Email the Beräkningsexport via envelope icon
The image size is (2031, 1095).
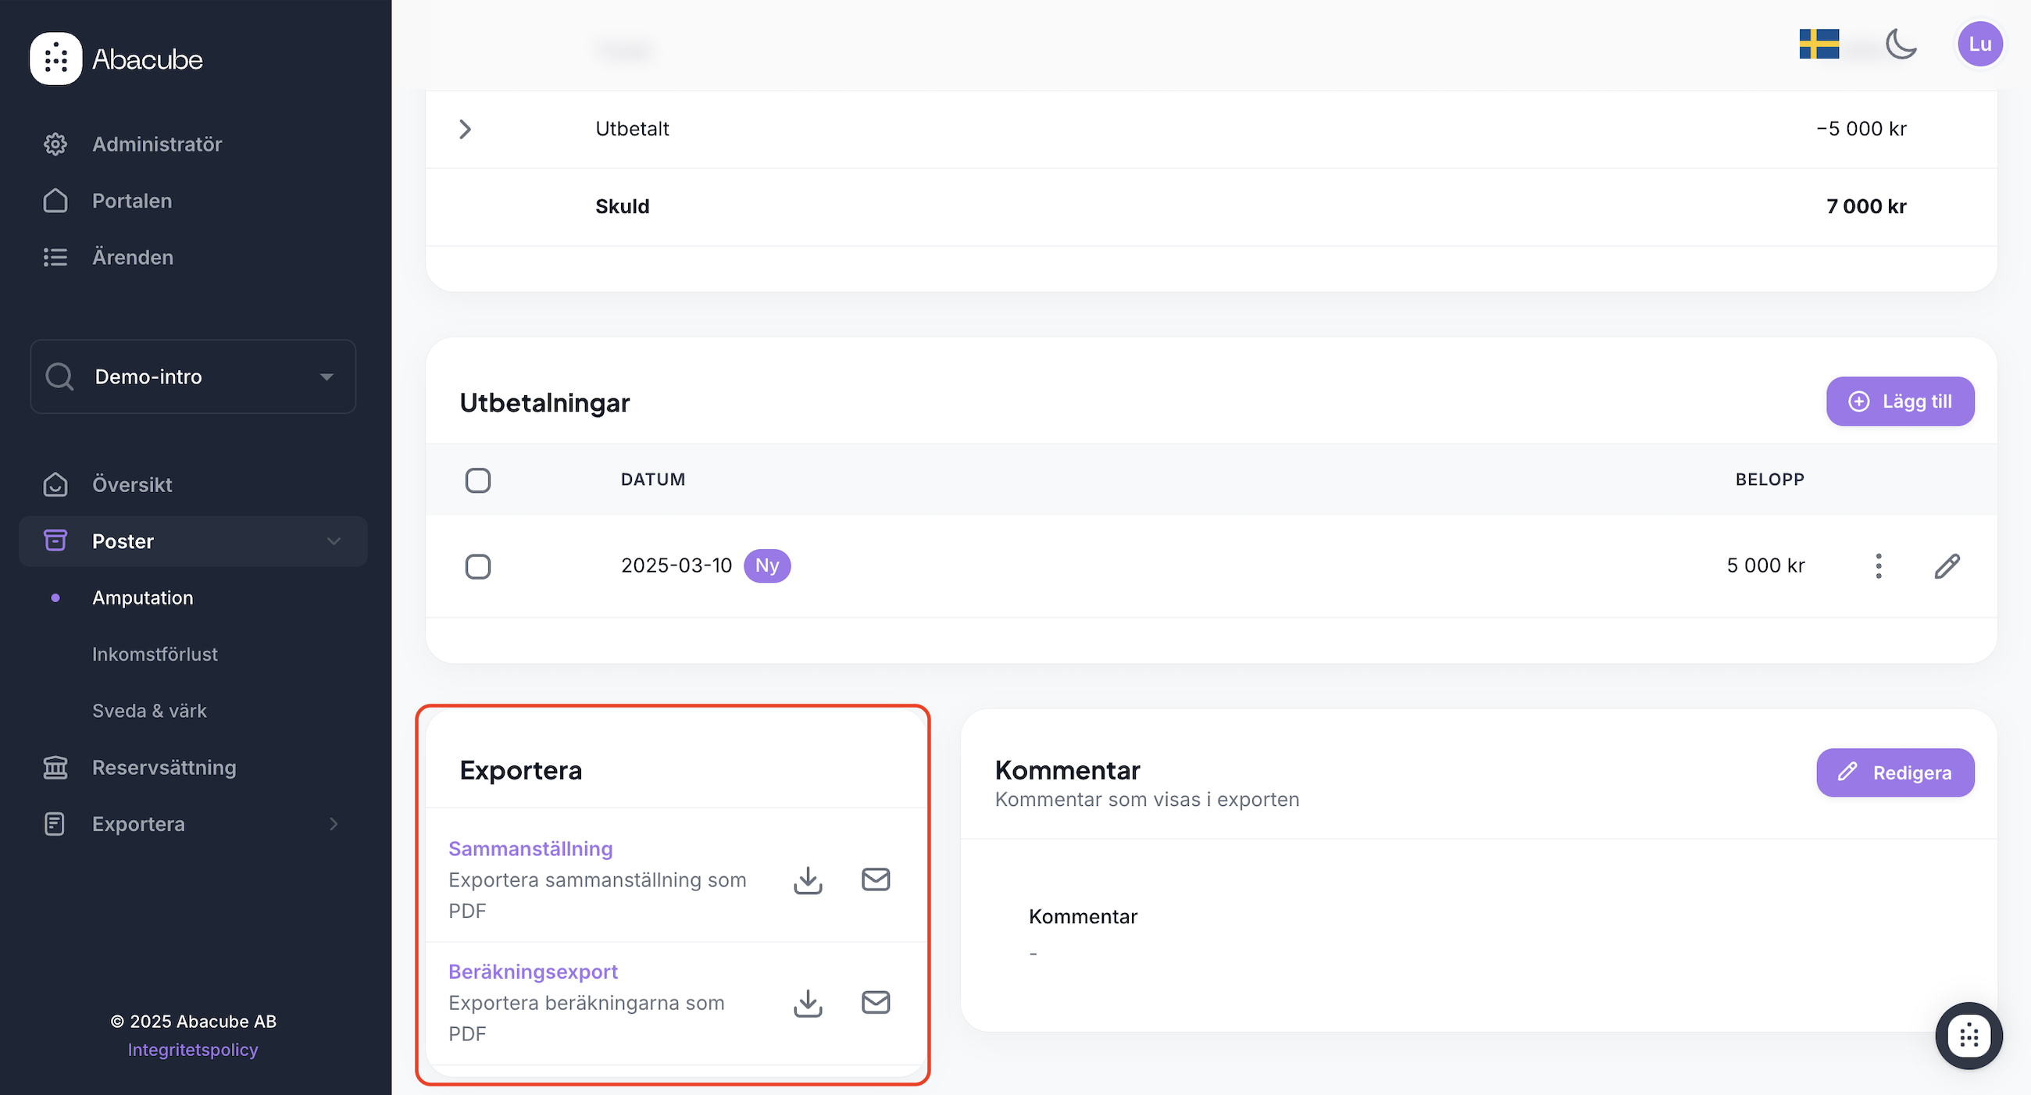click(x=875, y=1002)
